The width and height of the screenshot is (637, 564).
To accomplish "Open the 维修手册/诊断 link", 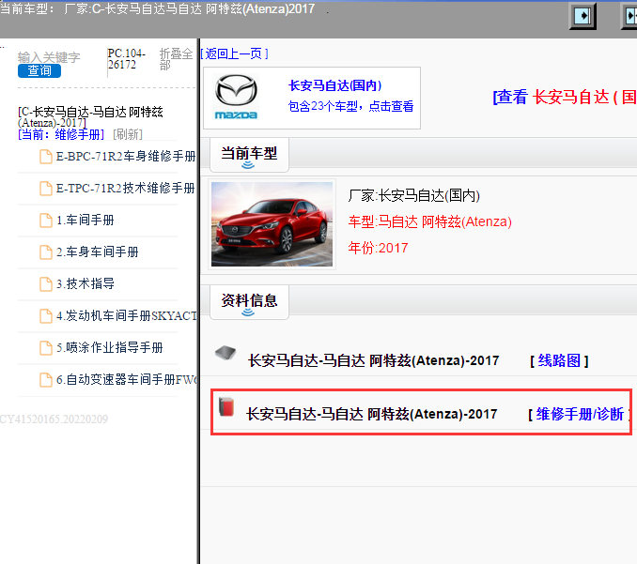I will 580,414.
